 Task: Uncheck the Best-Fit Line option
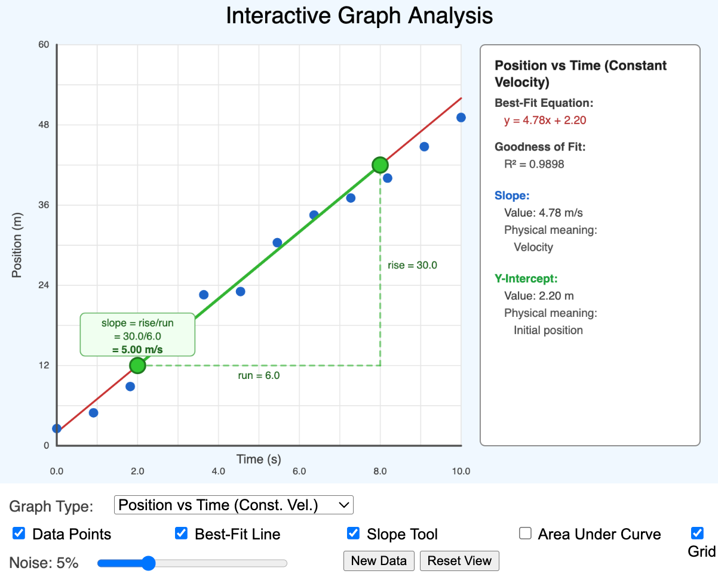181,533
